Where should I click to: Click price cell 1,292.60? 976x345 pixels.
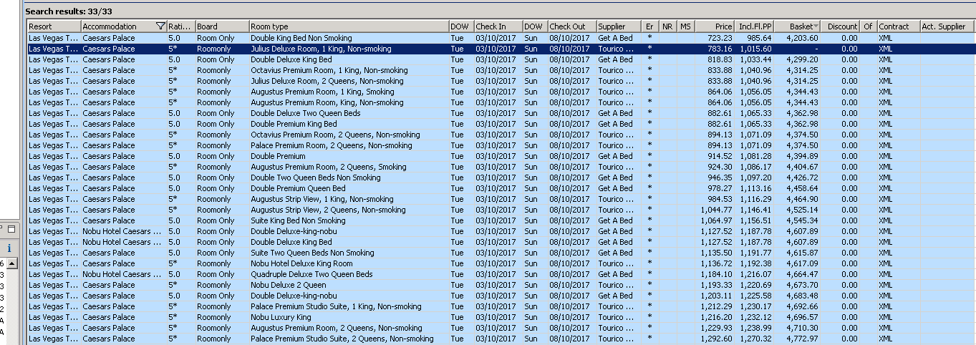(716, 339)
